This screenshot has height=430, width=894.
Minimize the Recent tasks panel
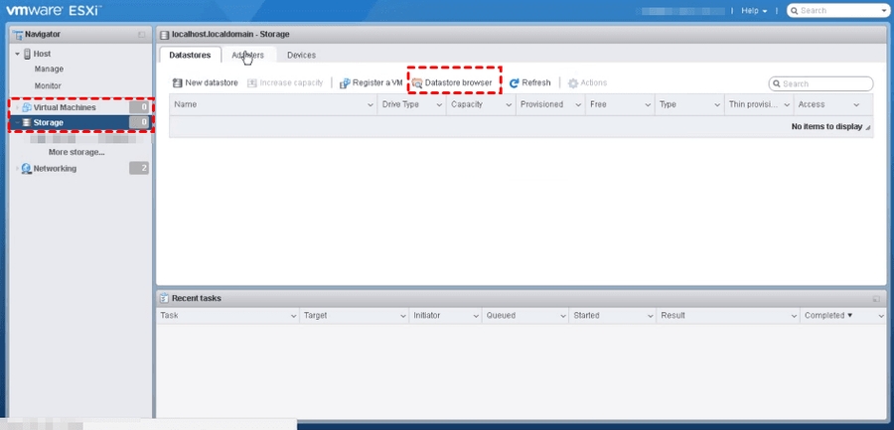tap(876, 298)
